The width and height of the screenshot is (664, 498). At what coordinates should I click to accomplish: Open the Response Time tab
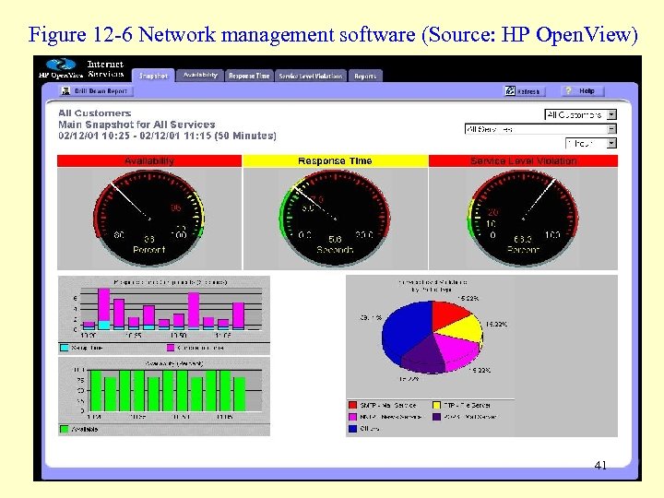tap(249, 76)
